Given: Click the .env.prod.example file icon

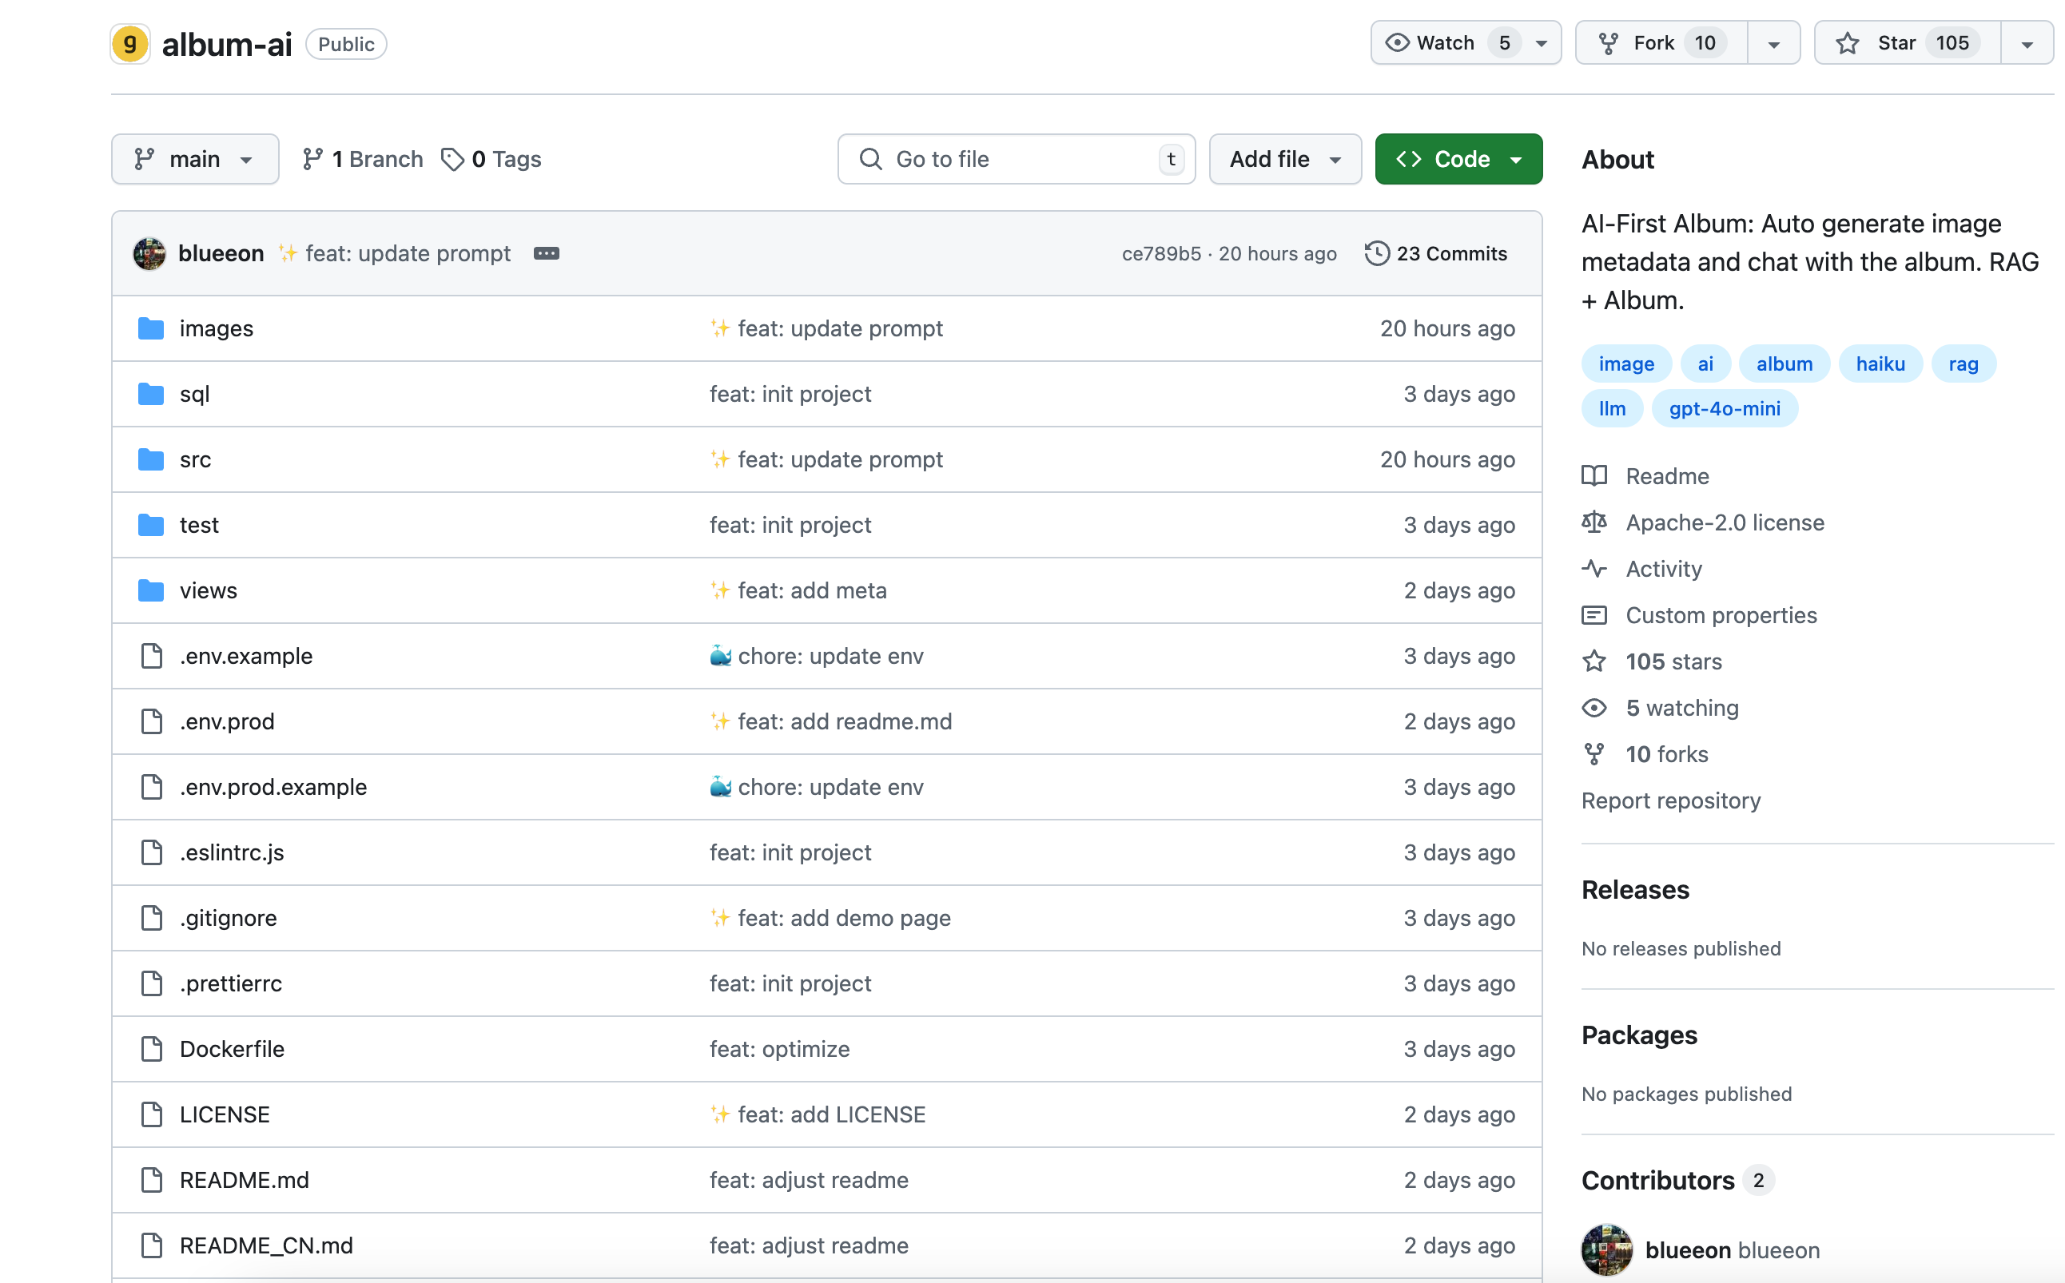Looking at the screenshot, I should pos(152,787).
